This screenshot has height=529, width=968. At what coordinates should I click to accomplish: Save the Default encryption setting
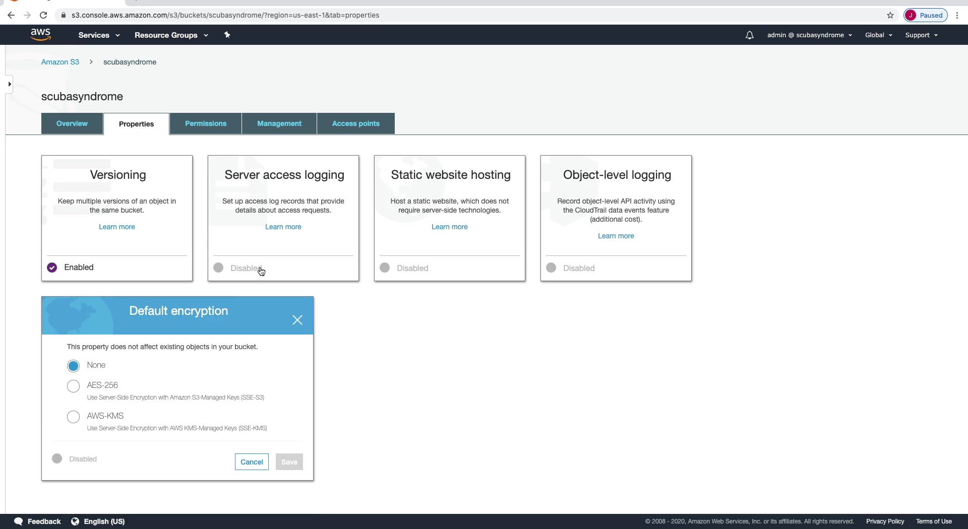coord(289,462)
